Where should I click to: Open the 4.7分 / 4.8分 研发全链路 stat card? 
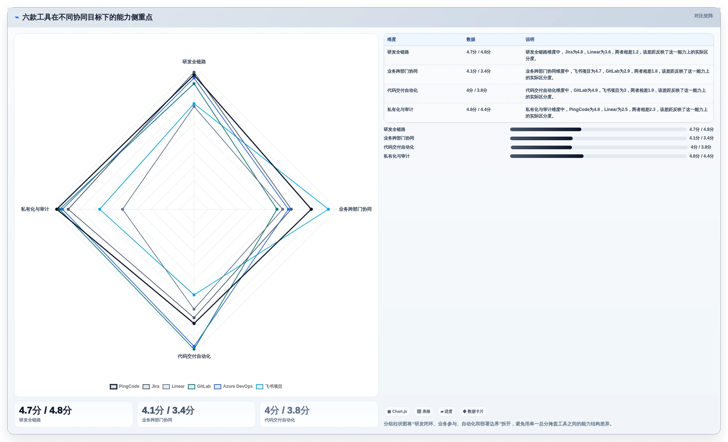(x=73, y=414)
